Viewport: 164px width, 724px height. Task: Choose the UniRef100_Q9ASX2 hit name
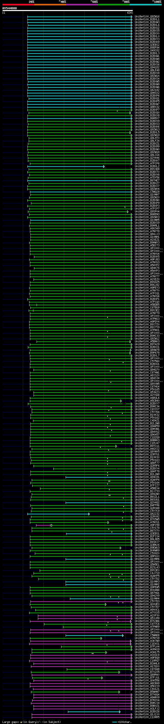(x=147, y=93)
